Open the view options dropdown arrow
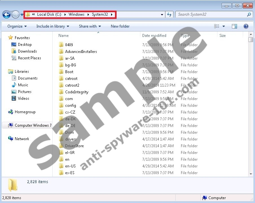255x203 pixels. point(224,26)
